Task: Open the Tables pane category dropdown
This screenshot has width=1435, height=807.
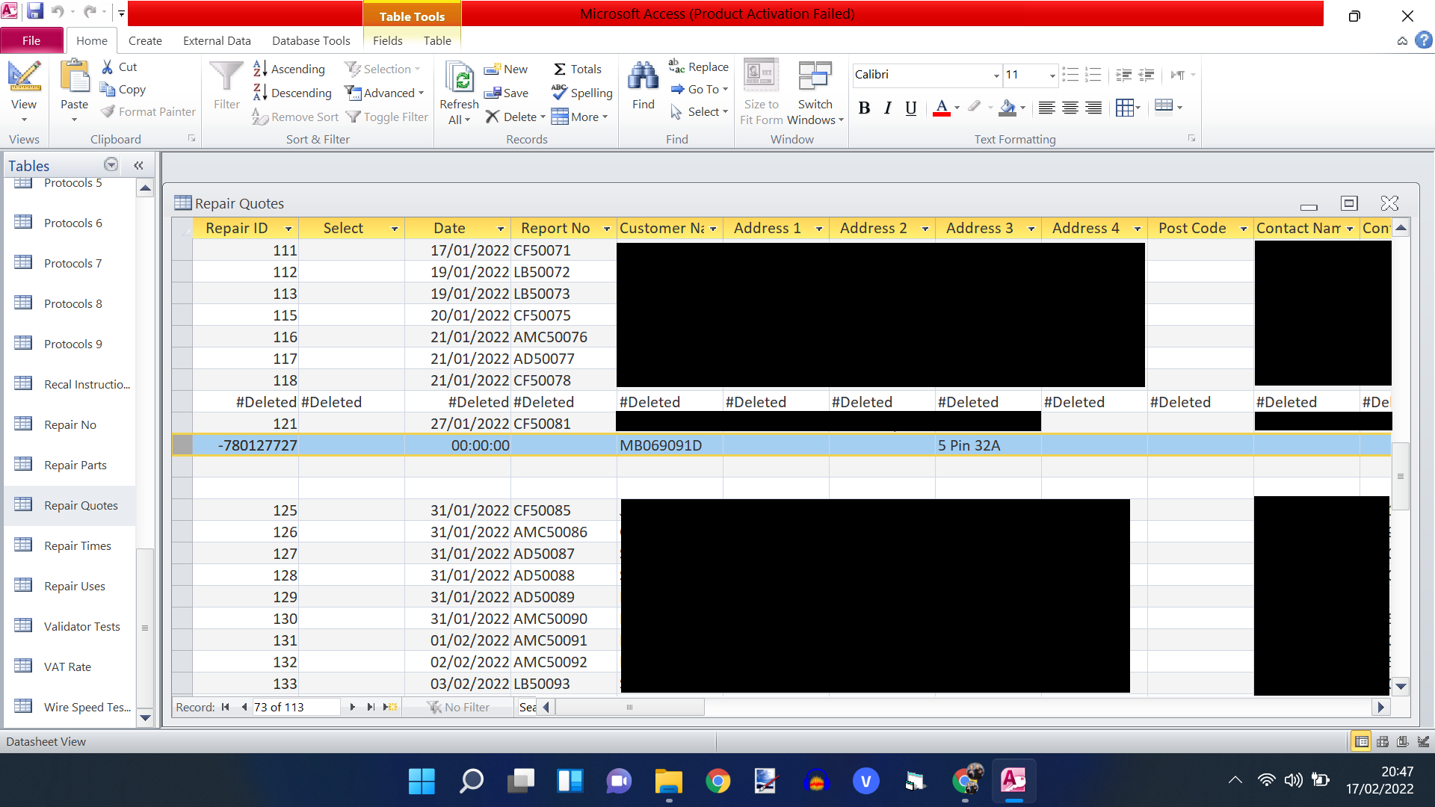Action: tap(111, 165)
